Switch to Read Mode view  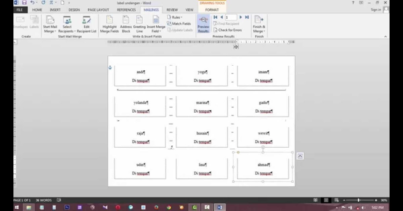click(x=315, y=200)
